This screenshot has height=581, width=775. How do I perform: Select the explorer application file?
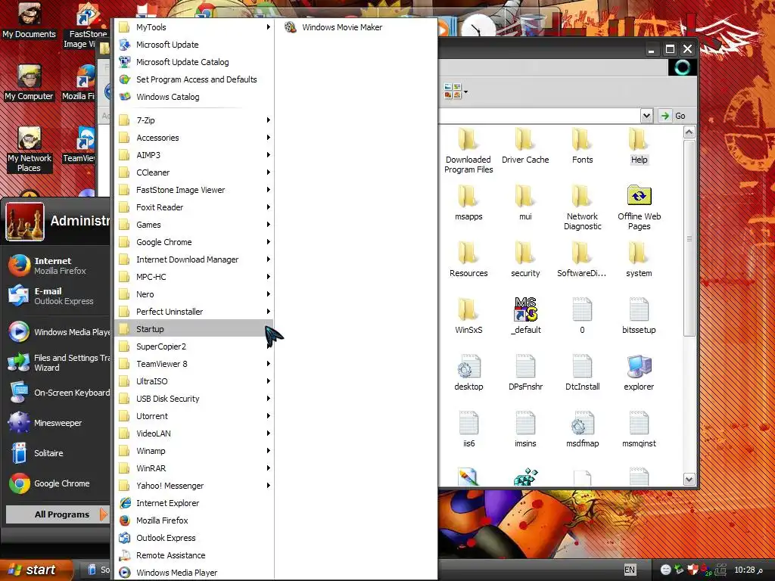coord(639,372)
